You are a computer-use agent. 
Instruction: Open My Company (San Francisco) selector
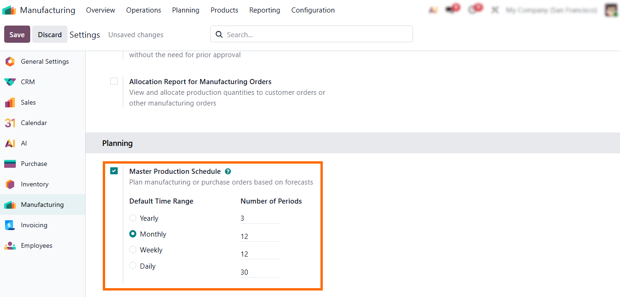pos(551,10)
